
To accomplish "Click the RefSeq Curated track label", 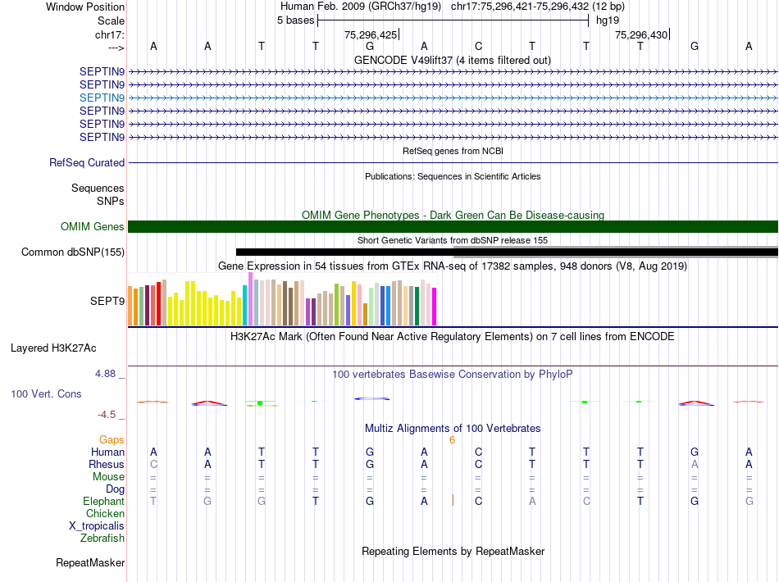I will 87,163.
